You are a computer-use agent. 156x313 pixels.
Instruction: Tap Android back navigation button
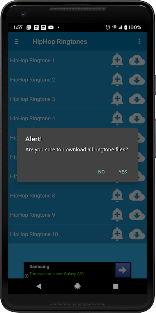pos(39,286)
